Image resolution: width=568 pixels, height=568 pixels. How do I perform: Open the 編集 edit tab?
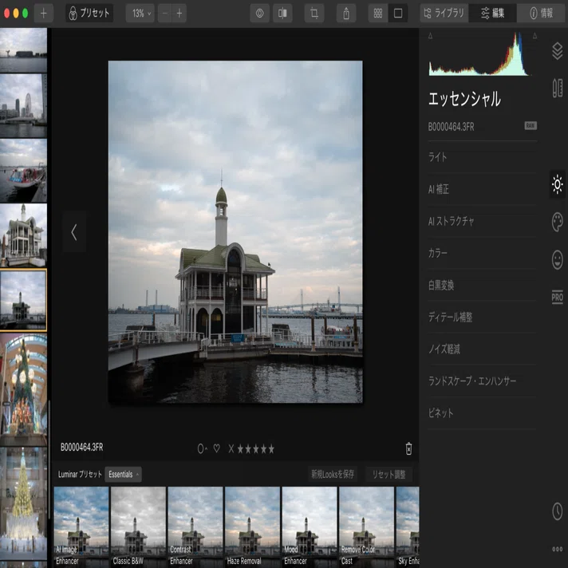coord(493,14)
